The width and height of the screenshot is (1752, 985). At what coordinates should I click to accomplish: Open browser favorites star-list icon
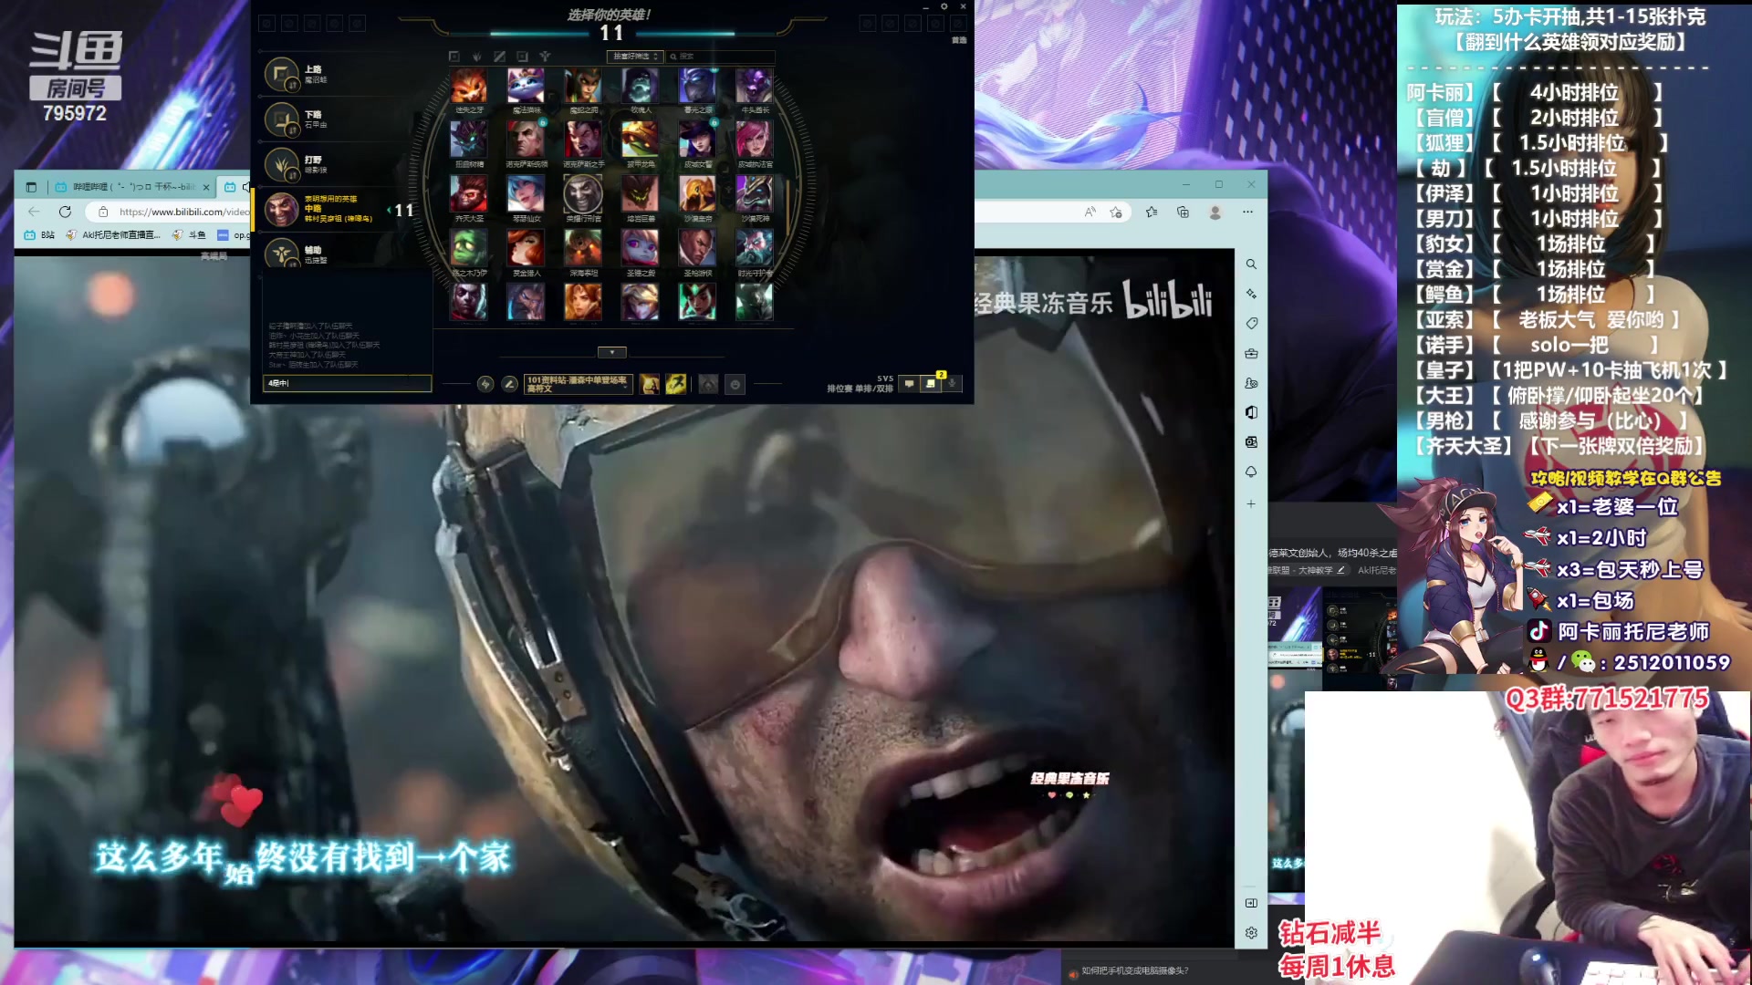(1152, 212)
